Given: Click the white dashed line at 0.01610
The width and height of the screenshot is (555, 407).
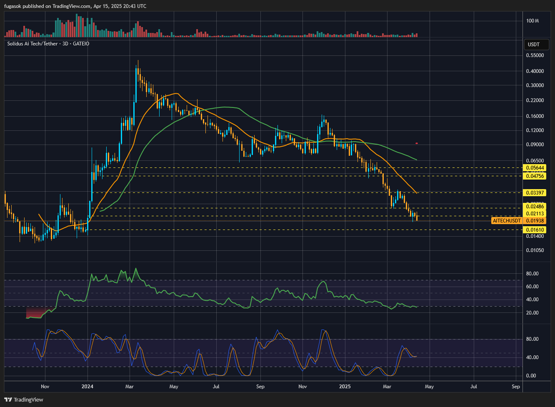Looking at the screenshot, I should (x=304, y=230).
